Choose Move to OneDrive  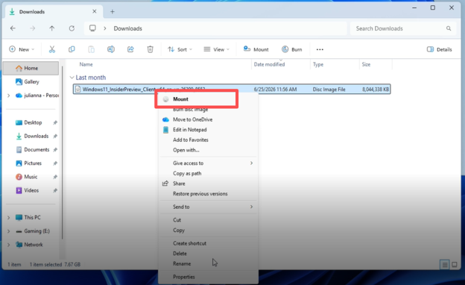point(208,119)
